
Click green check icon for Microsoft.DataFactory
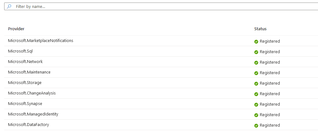pyautogui.click(x=256, y=125)
